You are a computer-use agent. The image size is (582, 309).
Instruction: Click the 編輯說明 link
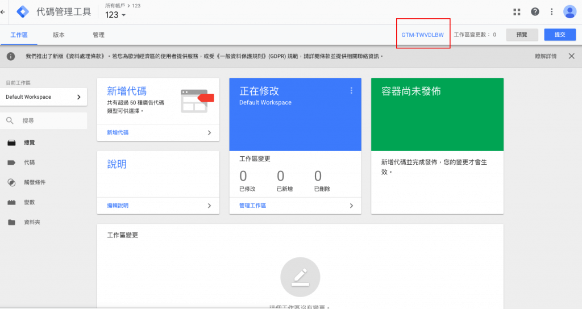coord(118,206)
